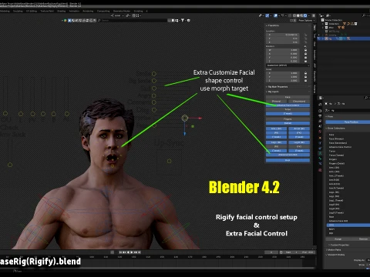Toggle the Advance Face Control rig layer
The width and height of the screenshot is (370, 277).
(x=288, y=105)
